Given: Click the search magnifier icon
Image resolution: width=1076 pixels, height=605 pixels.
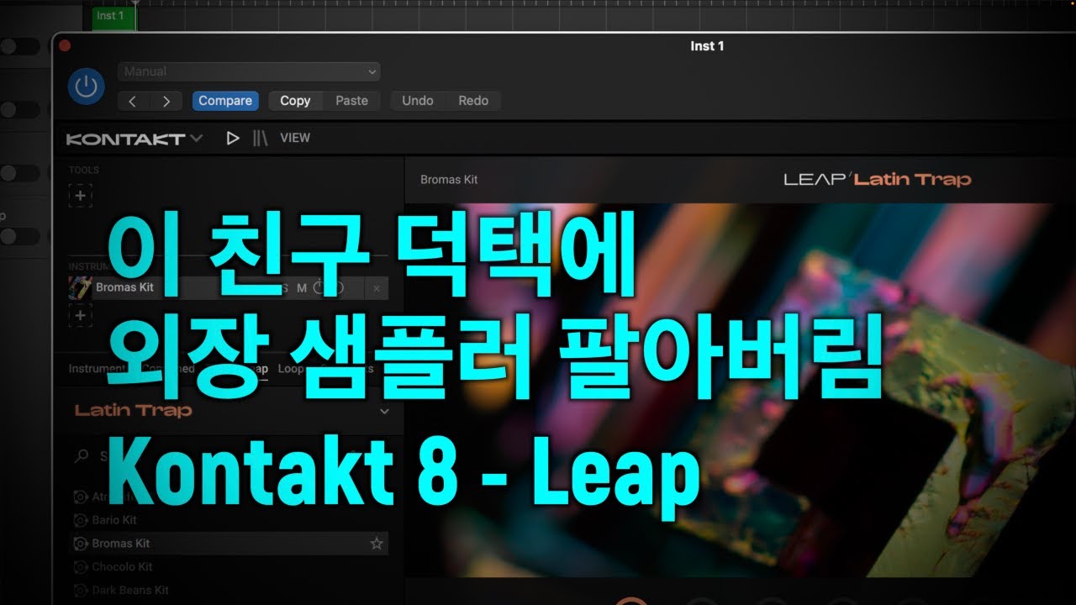Looking at the screenshot, I should (82, 456).
